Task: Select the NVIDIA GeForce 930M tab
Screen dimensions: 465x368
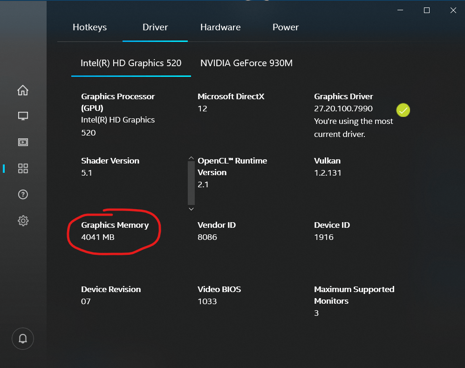Action: click(x=246, y=63)
